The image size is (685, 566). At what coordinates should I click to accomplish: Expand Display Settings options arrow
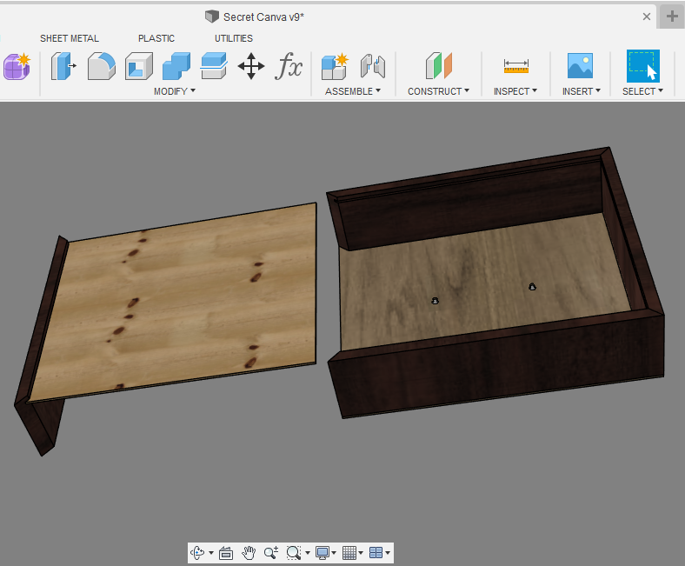(334, 553)
